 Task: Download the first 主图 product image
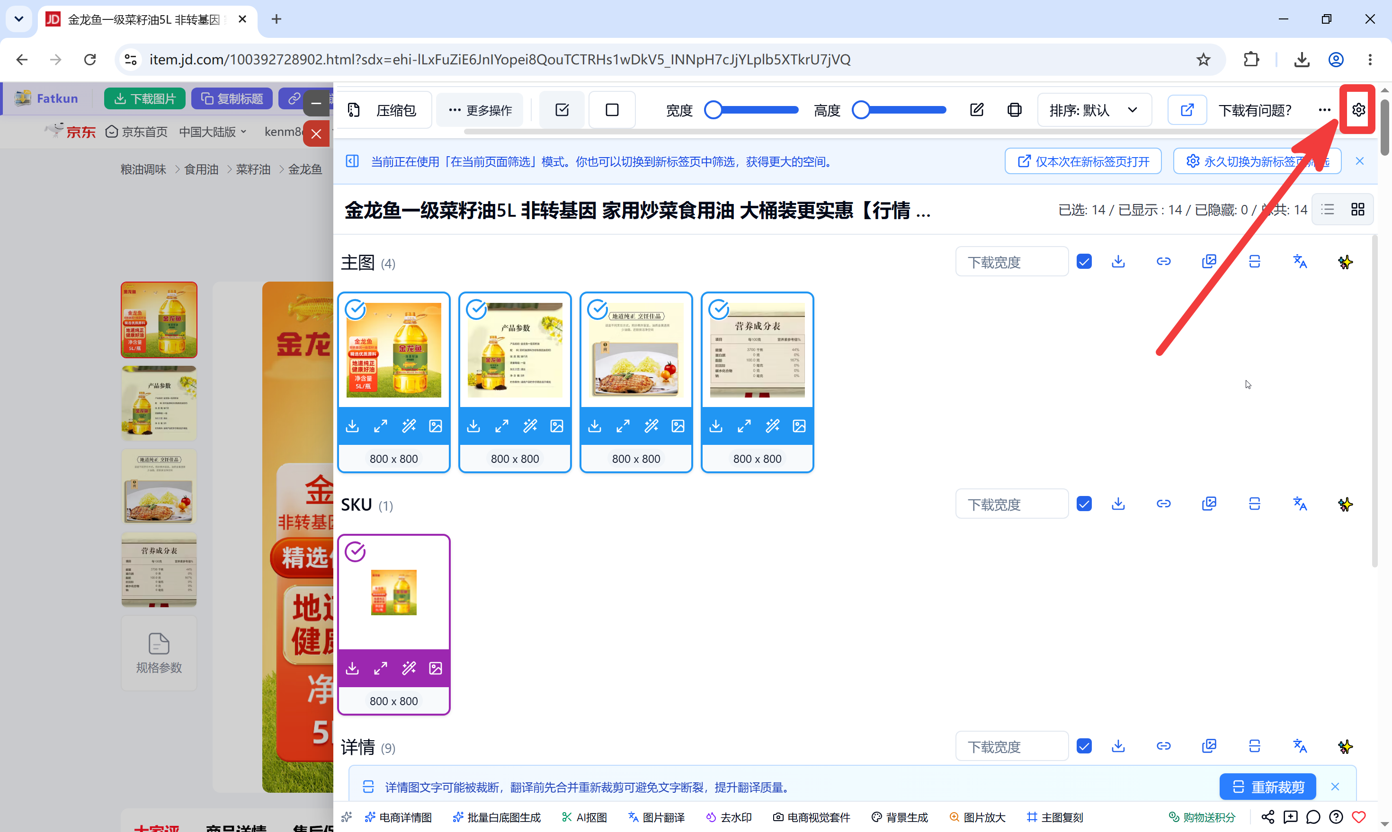(x=352, y=426)
